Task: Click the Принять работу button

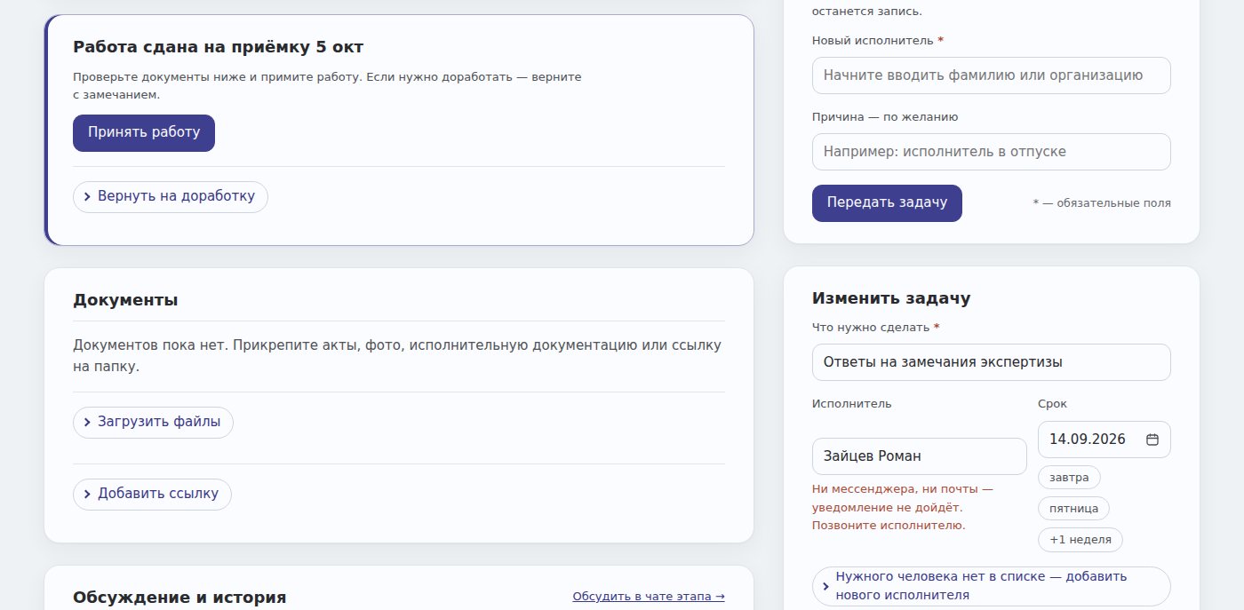Action: (144, 133)
